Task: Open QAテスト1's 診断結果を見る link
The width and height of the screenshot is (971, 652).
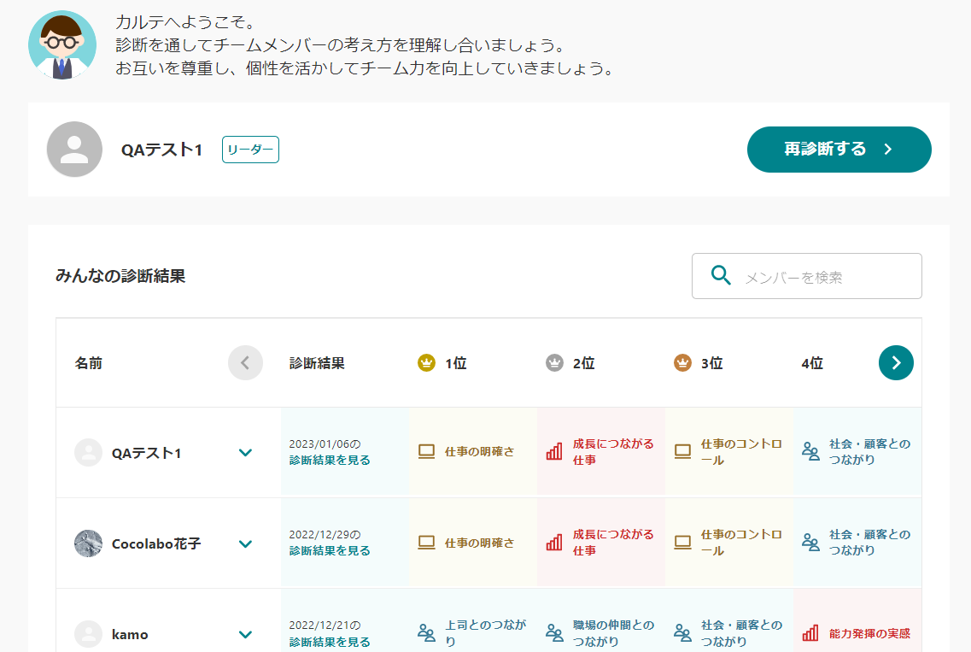Action: tap(330, 461)
